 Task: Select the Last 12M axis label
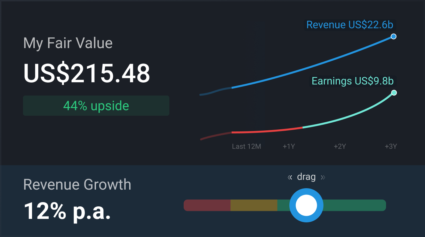point(246,146)
